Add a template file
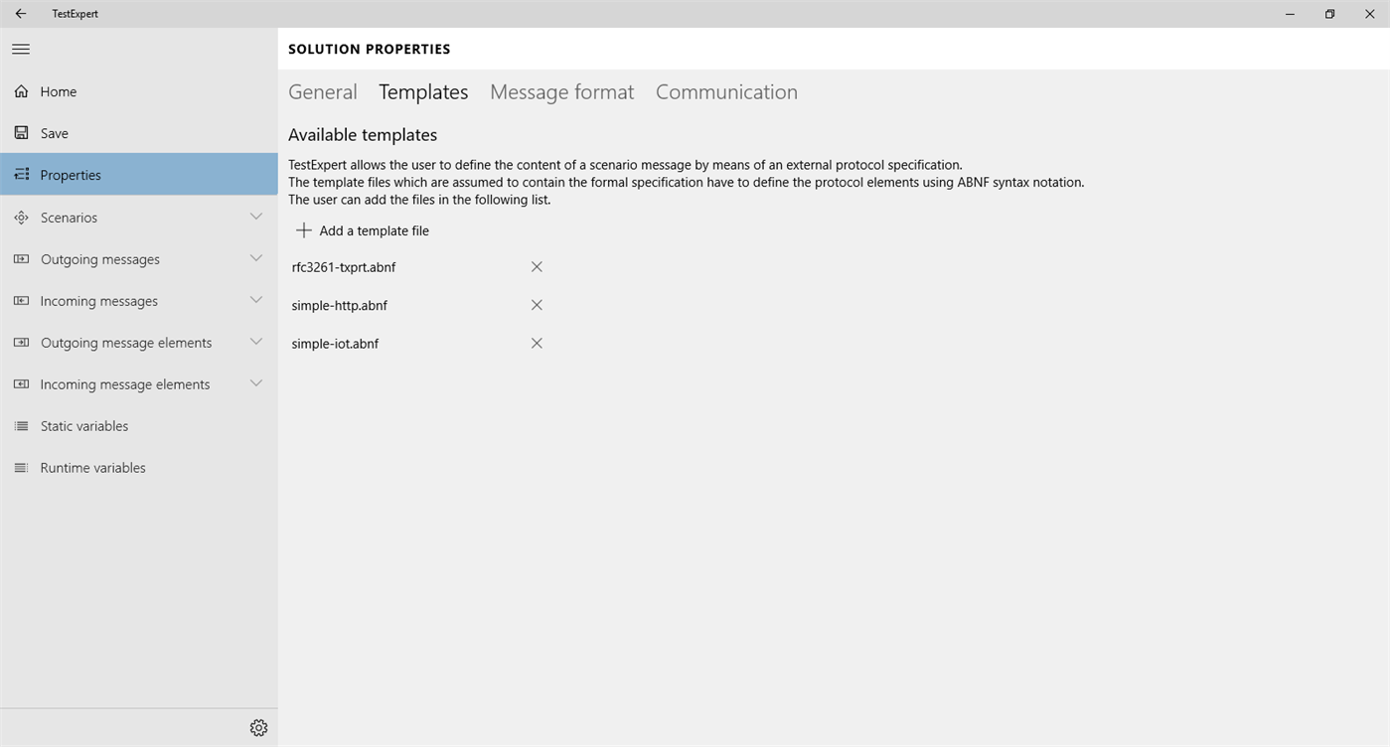 364,230
